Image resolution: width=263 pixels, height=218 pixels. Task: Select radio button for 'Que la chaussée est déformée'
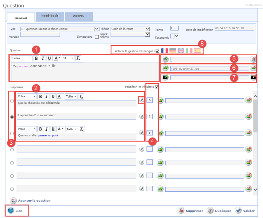click(12, 101)
